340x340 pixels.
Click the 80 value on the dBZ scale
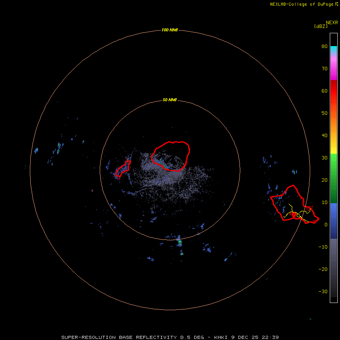tap(325, 46)
